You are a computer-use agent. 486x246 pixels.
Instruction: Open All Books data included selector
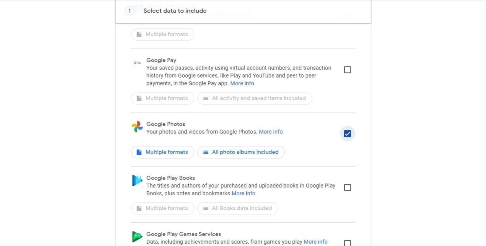[237, 208]
